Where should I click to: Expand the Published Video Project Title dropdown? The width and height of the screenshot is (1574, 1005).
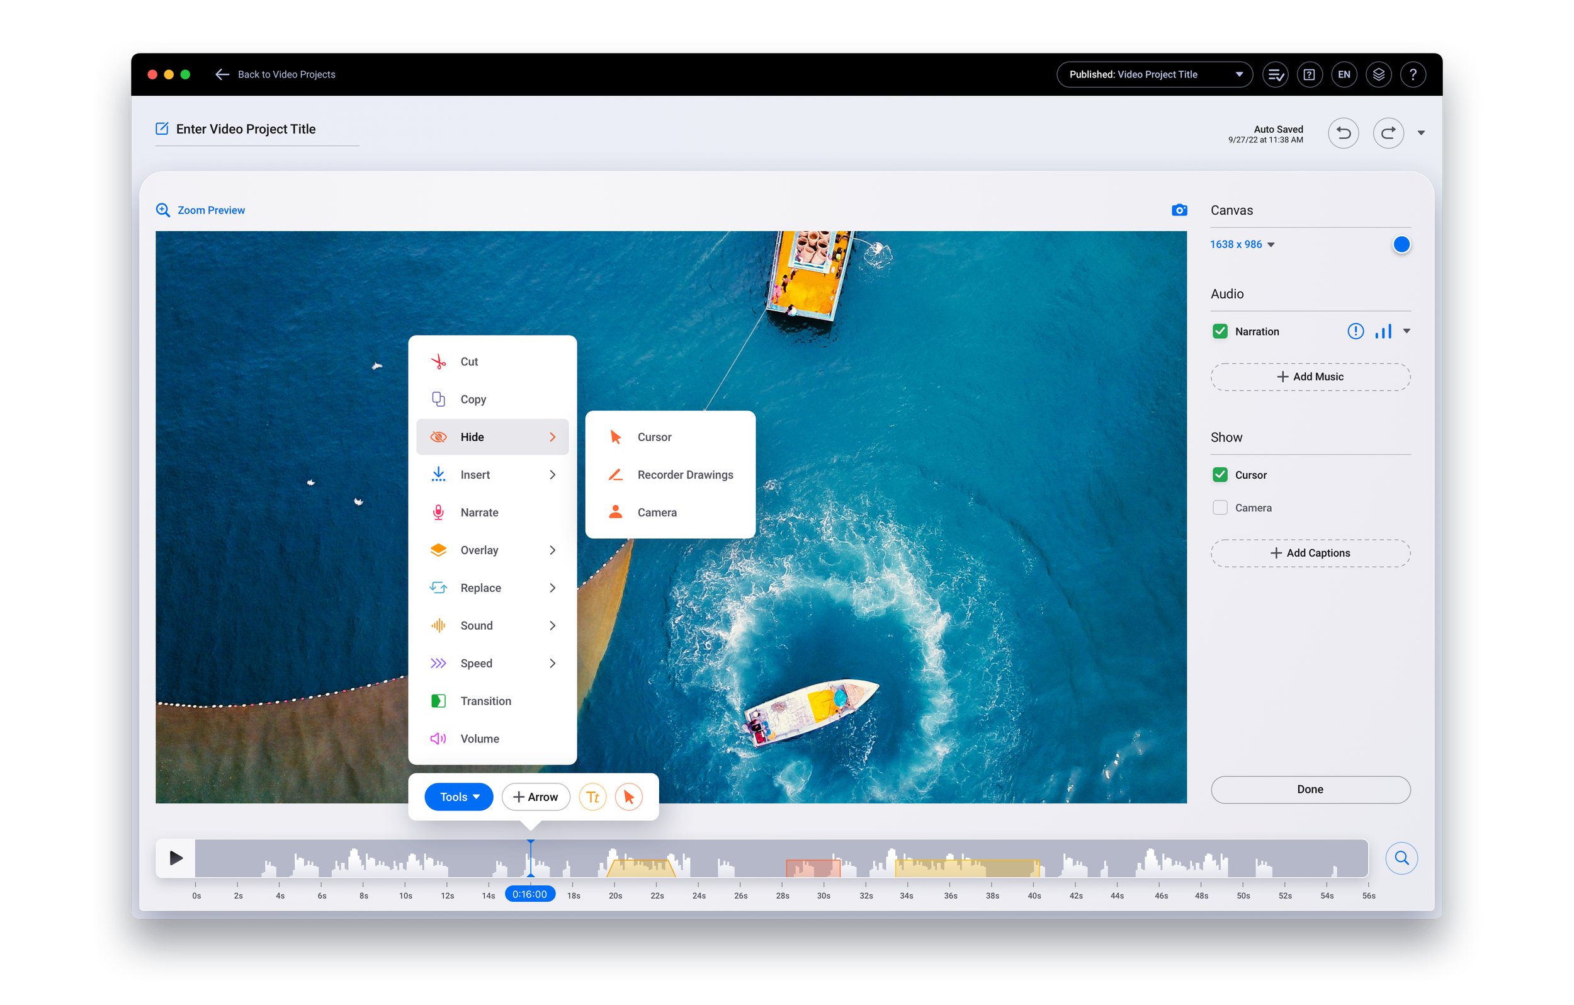(1153, 74)
